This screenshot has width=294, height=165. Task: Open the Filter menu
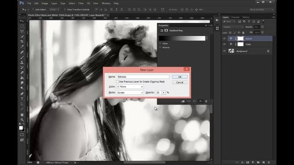[x=81, y=3]
